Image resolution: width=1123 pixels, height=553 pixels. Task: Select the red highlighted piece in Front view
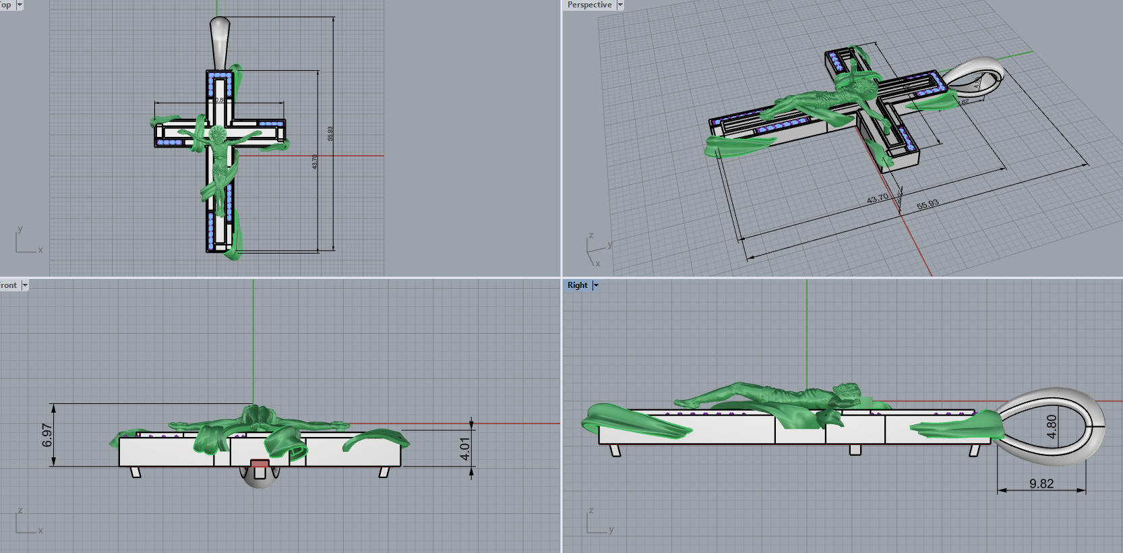[260, 463]
